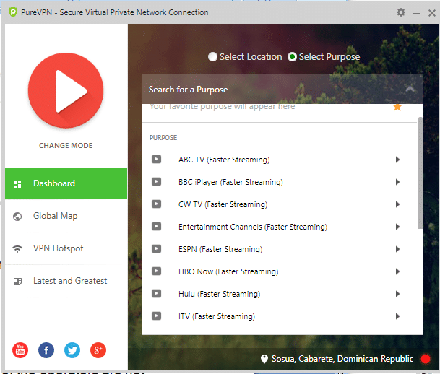The height and width of the screenshot is (374, 440).
Task: Click the streaming icon beside ITV
Action: click(x=156, y=316)
